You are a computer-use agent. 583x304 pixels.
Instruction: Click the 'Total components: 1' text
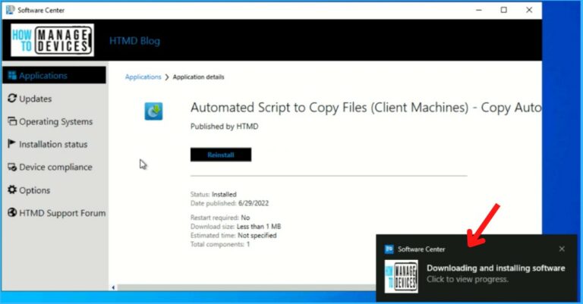[220, 244]
